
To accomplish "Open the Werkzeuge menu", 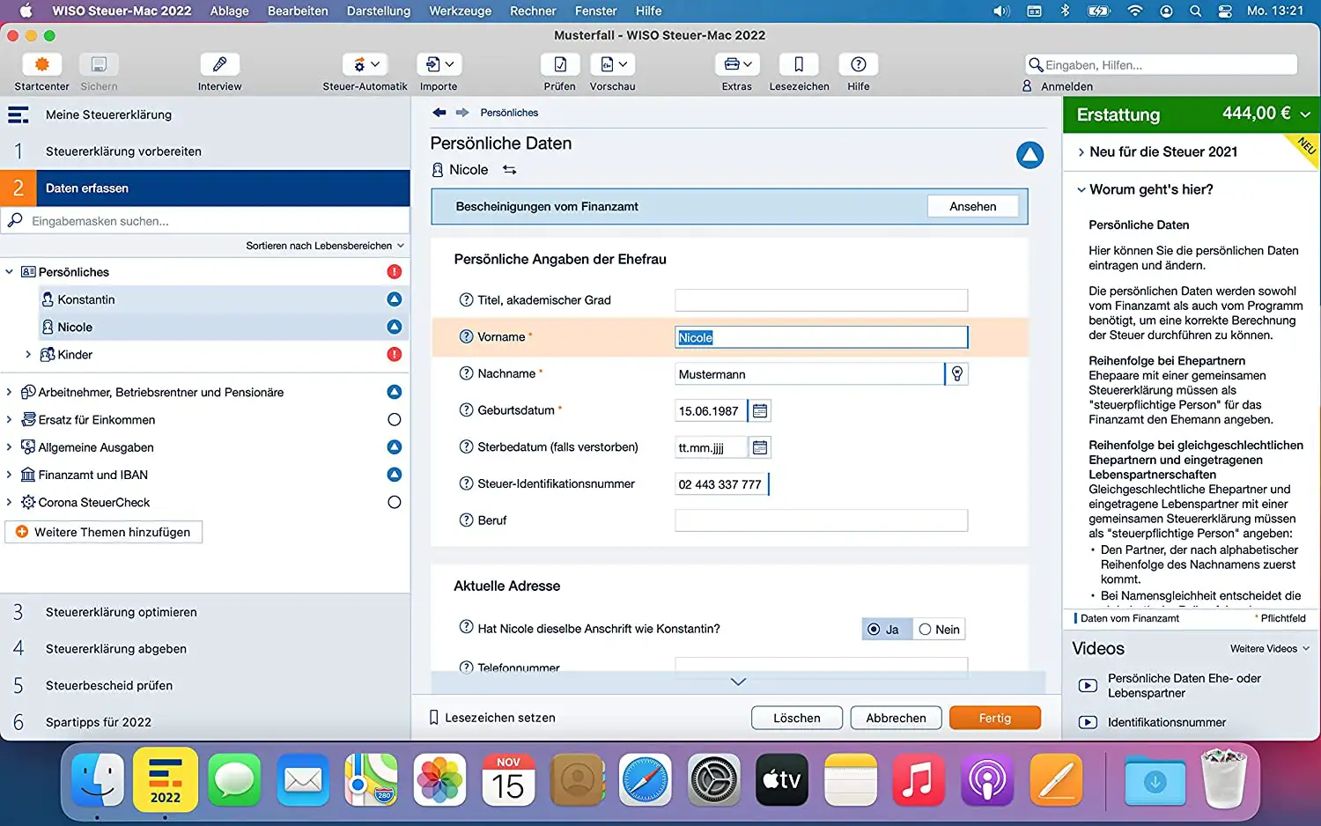I will [x=460, y=11].
